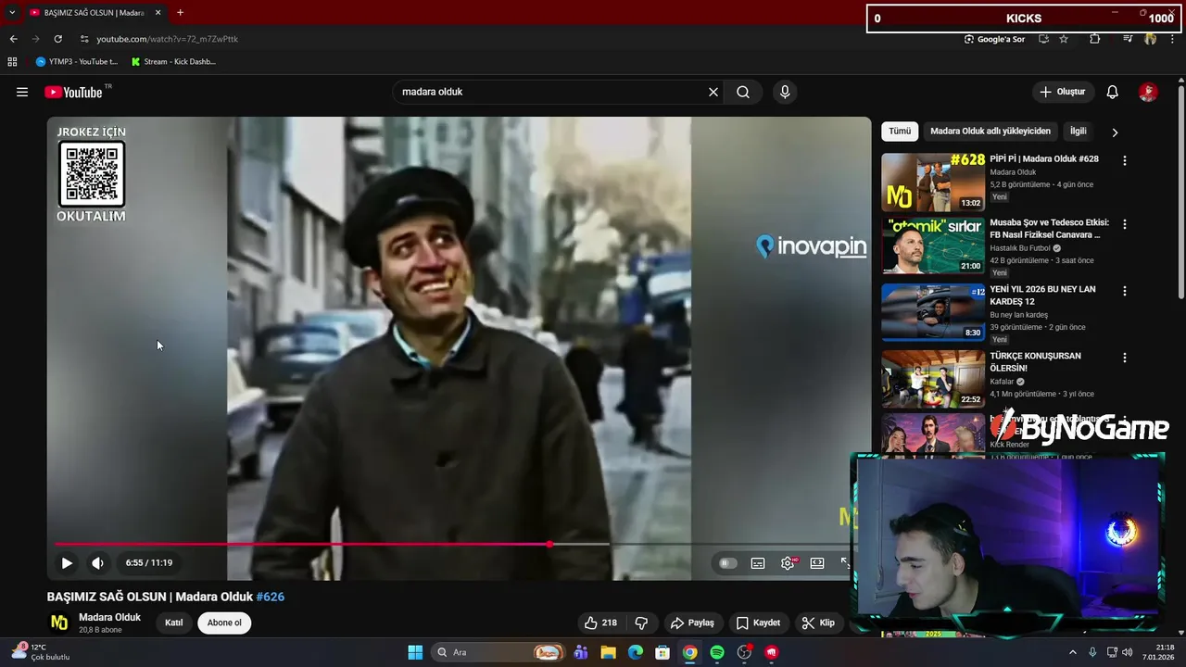Click the #626 hashtag link in title
This screenshot has width=1186, height=667.
pos(271,597)
